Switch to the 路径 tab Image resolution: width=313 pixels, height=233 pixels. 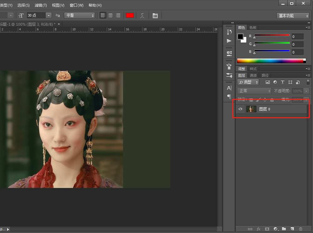pyautogui.click(x=265, y=75)
